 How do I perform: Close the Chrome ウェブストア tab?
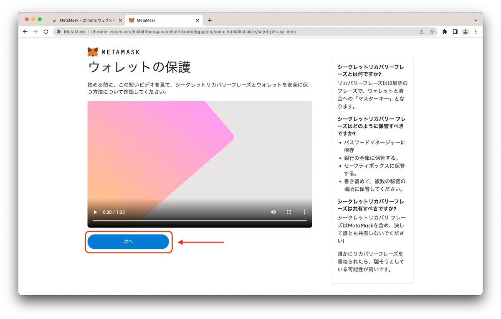click(120, 20)
